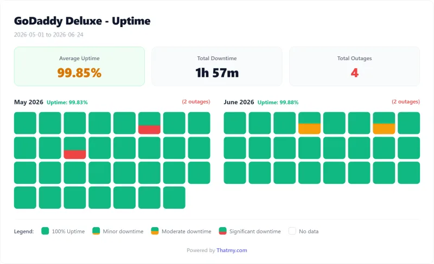Click the Total Downtime card
The width and height of the screenshot is (434, 264).
coord(217,66)
